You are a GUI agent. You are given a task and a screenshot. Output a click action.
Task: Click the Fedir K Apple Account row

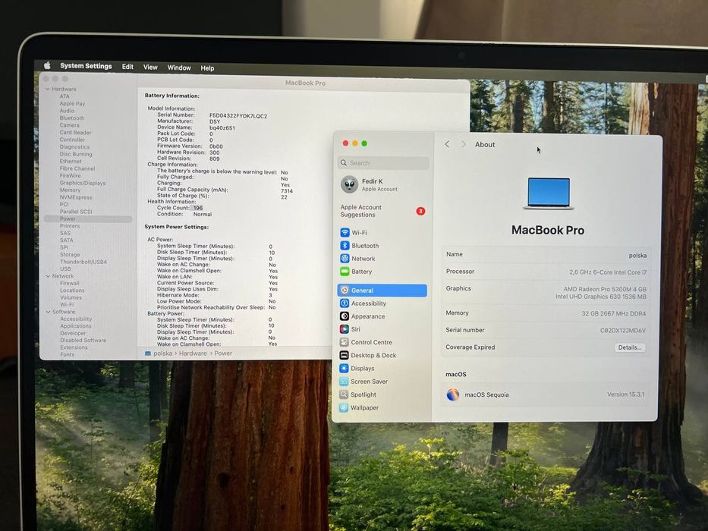[382, 184]
